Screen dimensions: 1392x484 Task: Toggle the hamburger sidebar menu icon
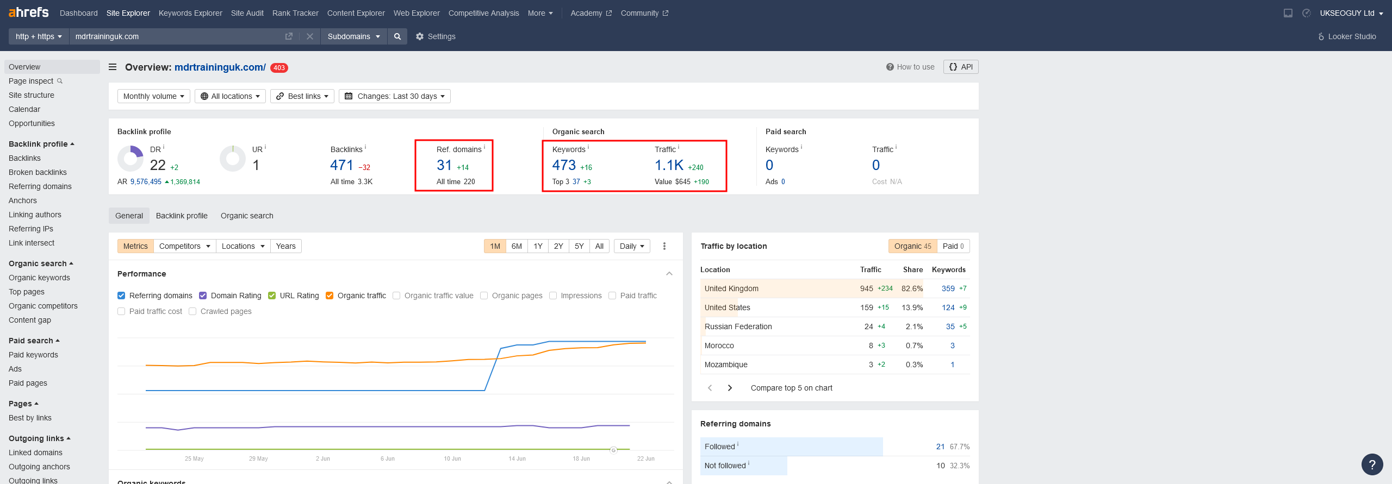pos(113,67)
